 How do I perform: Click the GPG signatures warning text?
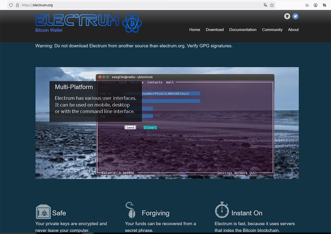134,46
